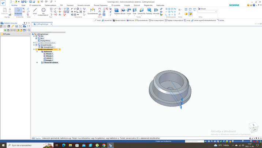Switch to the Szimuláció ribbon tab

pos(70,6)
